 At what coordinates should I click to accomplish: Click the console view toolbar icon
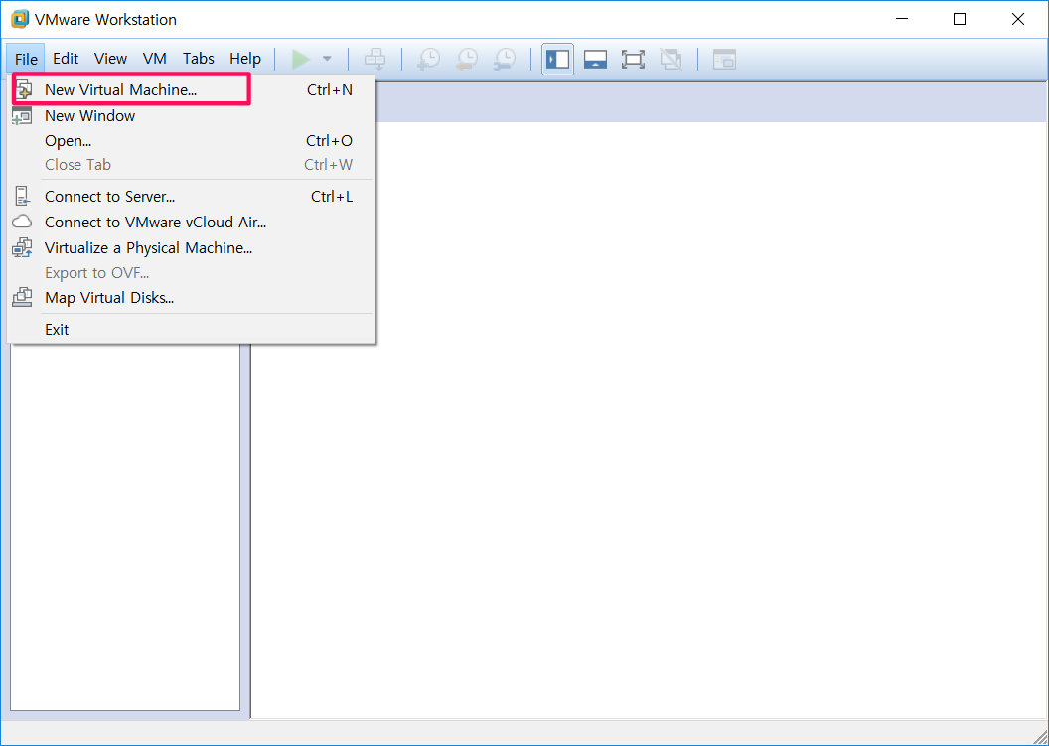724,59
